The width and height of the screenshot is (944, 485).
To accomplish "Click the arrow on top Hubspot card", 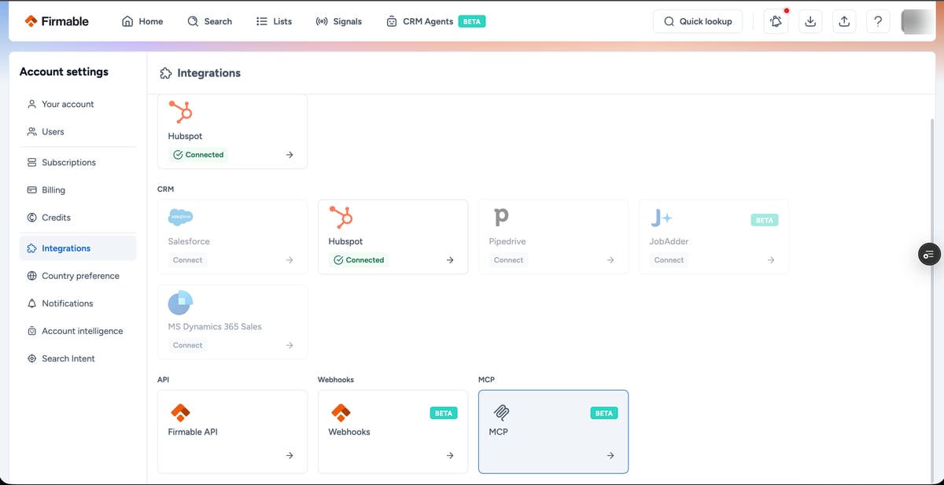I will [x=289, y=155].
